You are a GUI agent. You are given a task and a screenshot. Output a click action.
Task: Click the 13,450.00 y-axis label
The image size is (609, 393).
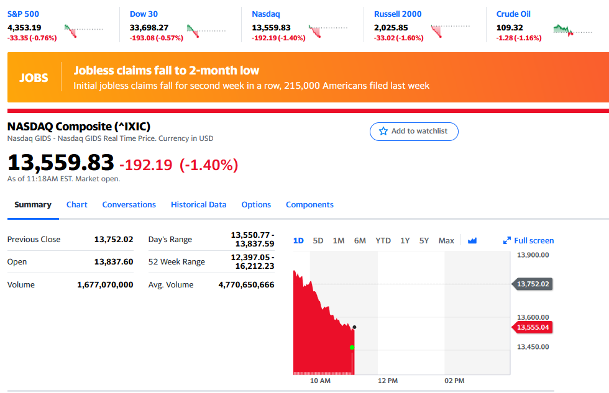point(533,347)
